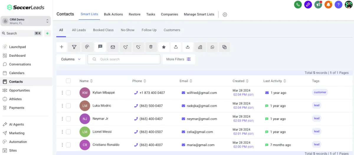Click the NJ avatar for Neymar Jr
This screenshot has height=155, width=354.
(x=85, y=119)
